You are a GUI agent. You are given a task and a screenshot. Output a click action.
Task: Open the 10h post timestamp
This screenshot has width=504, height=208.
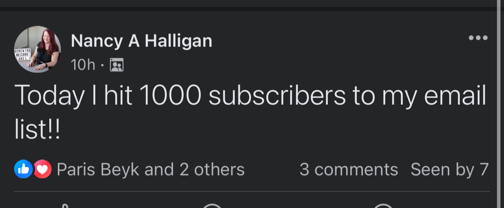(x=83, y=65)
